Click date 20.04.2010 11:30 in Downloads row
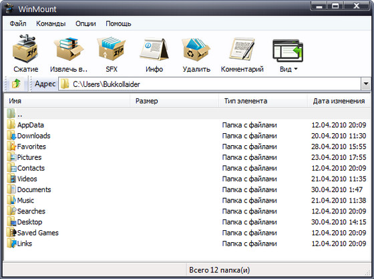Screen dimensions: 374x279 coord(339,136)
